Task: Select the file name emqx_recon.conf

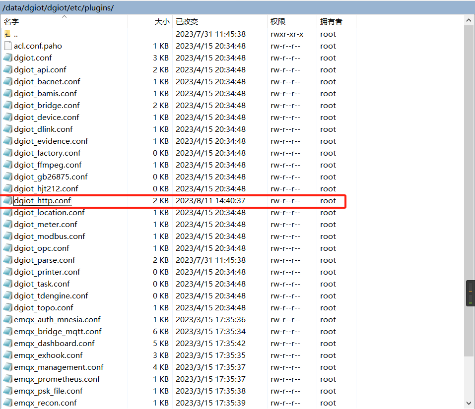Action: (45, 403)
